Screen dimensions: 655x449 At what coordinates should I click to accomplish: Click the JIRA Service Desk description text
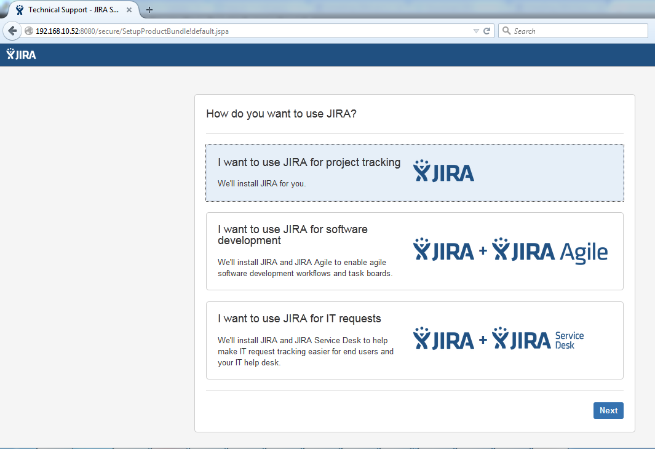[306, 352]
